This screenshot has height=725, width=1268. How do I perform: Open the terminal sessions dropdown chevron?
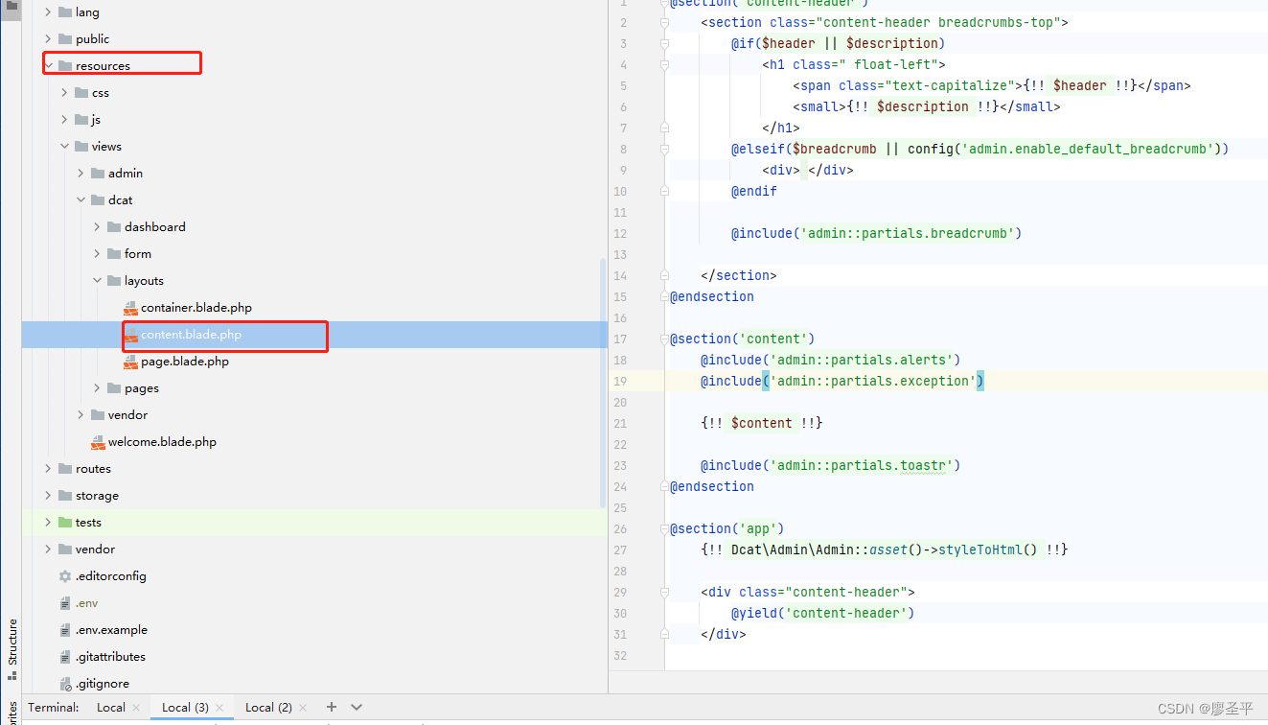354,707
